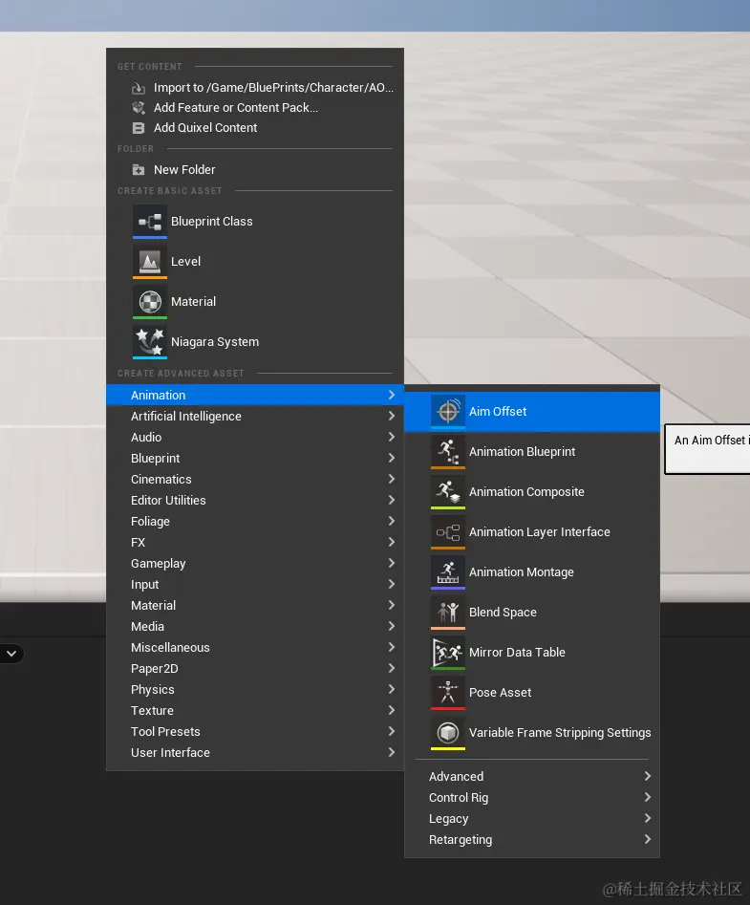Open the Material advanced asset category

pyautogui.click(x=255, y=606)
